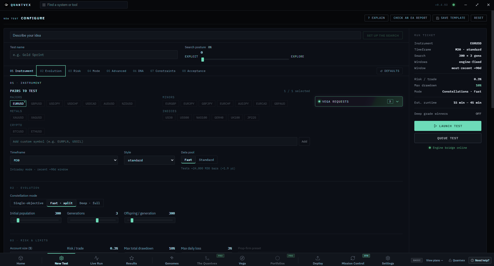Toggle the XAUUSD metals chip
Screen dimensions: 494x266
pyautogui.click(x=18, y=118)
